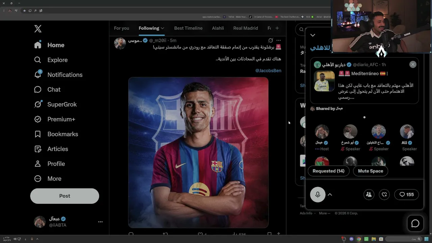Open Home from the sidebar
The image size is (432, 243).
49,45
